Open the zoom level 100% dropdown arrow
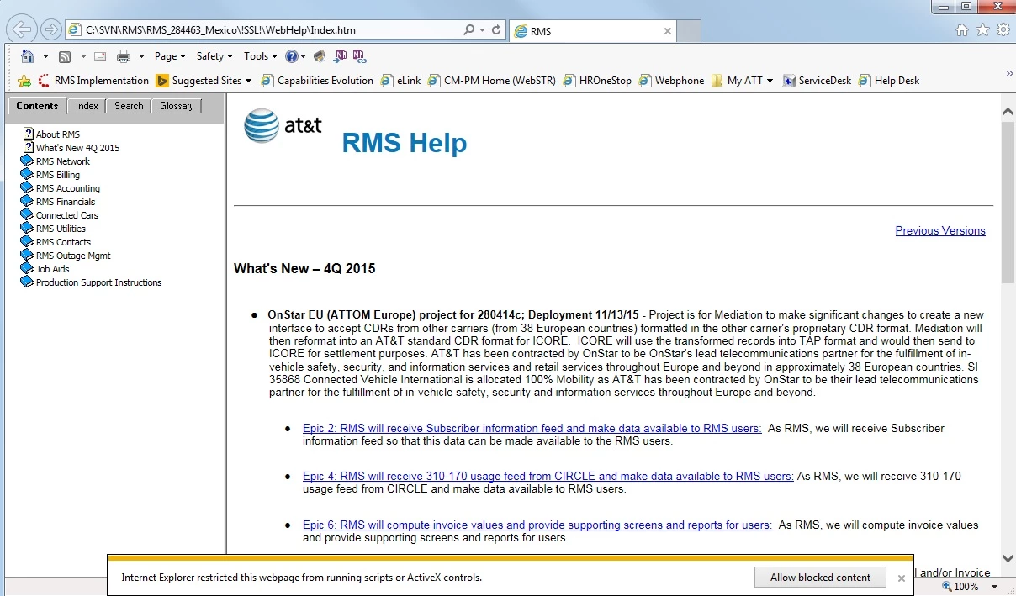The height and width of the screenshot is (596, 1016). tap(994, 586)
